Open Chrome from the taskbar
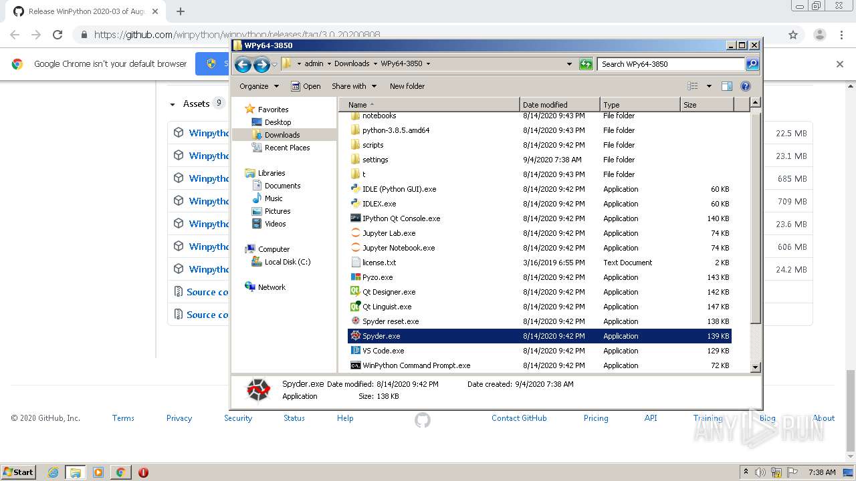This screenshot has height=481, width=856. click(x=120, y=472)
